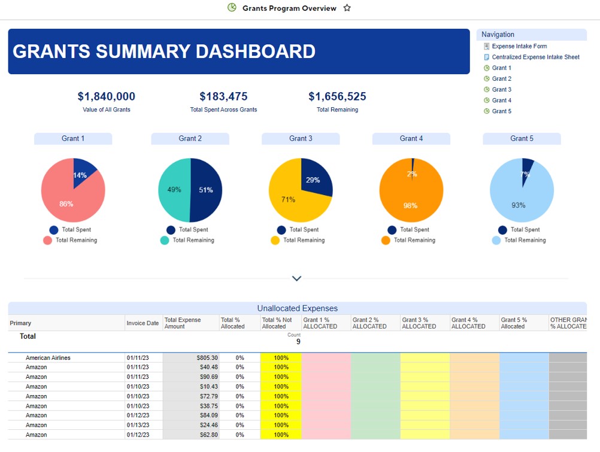Click the Total Remaining legend swatch for Grant 5
This screenshot has height=452, width=600.
pyautogui.click(x=496, y=241)
